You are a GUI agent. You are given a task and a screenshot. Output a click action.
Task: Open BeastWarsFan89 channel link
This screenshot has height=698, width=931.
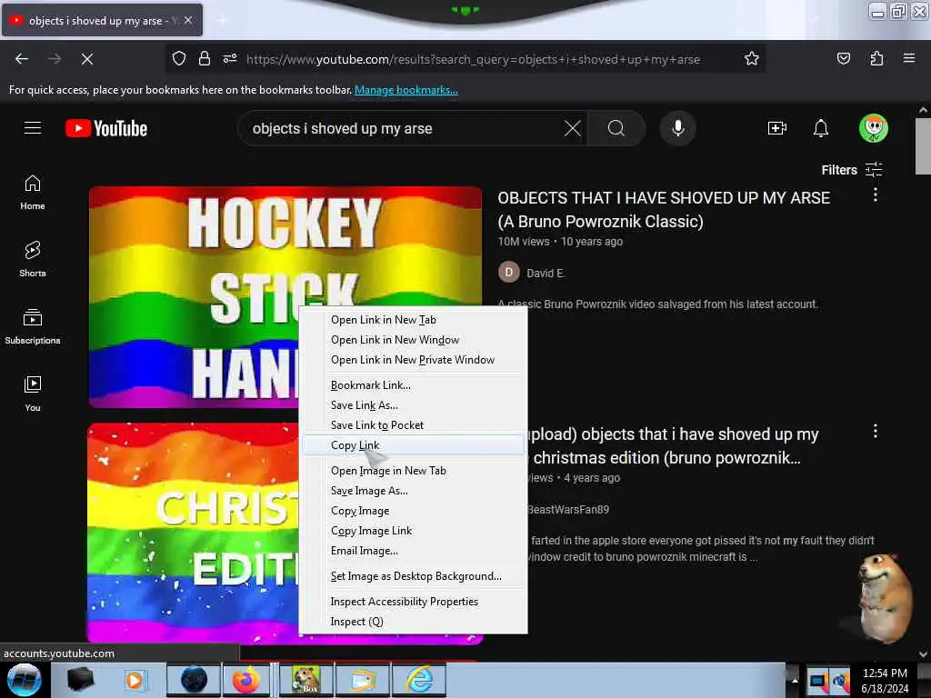[567, 509]
